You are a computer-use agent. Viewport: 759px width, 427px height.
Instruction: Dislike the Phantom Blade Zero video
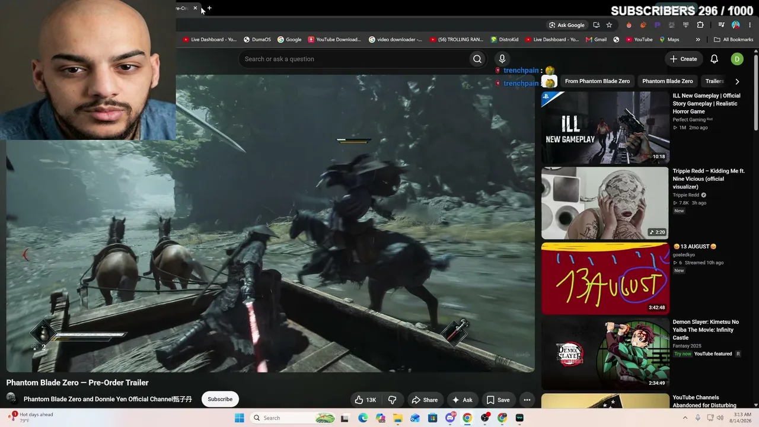tap(392, 400)
